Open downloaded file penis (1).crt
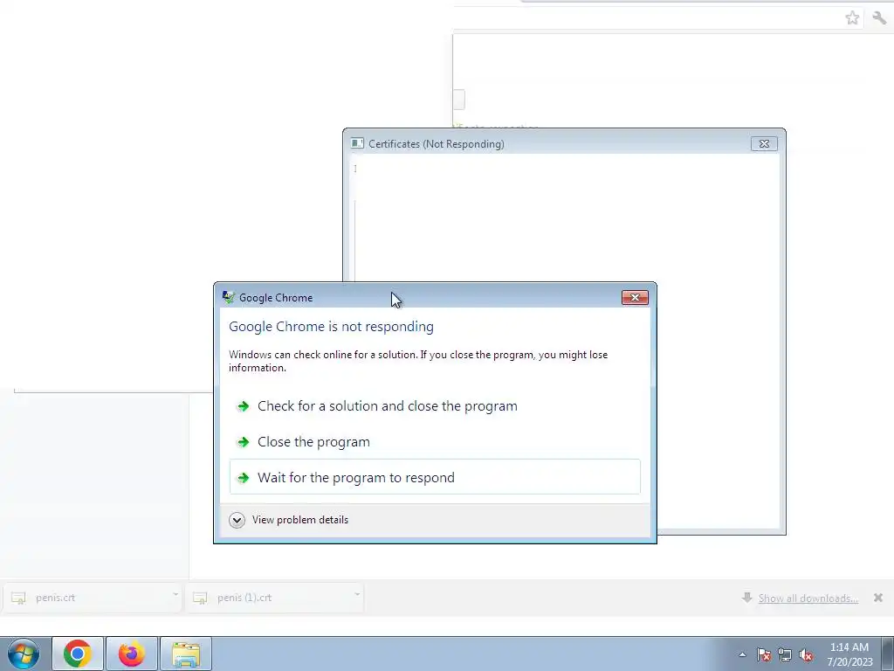894x671 pixels. point(268,598)
